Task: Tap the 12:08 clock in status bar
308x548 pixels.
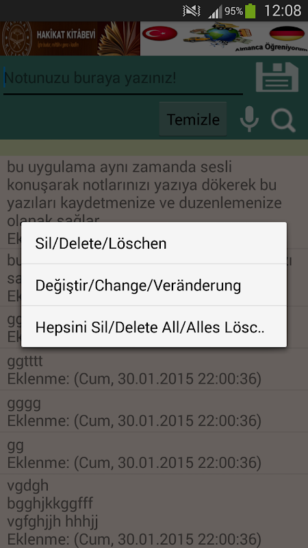Action: pos(283,10)
